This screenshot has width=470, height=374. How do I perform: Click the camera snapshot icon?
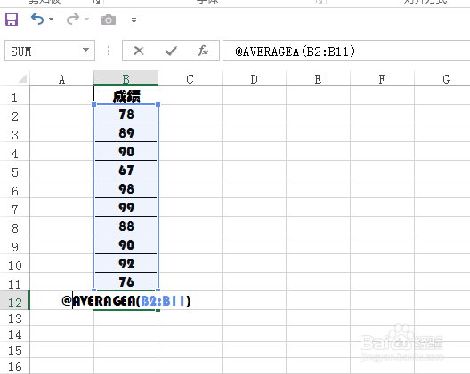point(109,20)
